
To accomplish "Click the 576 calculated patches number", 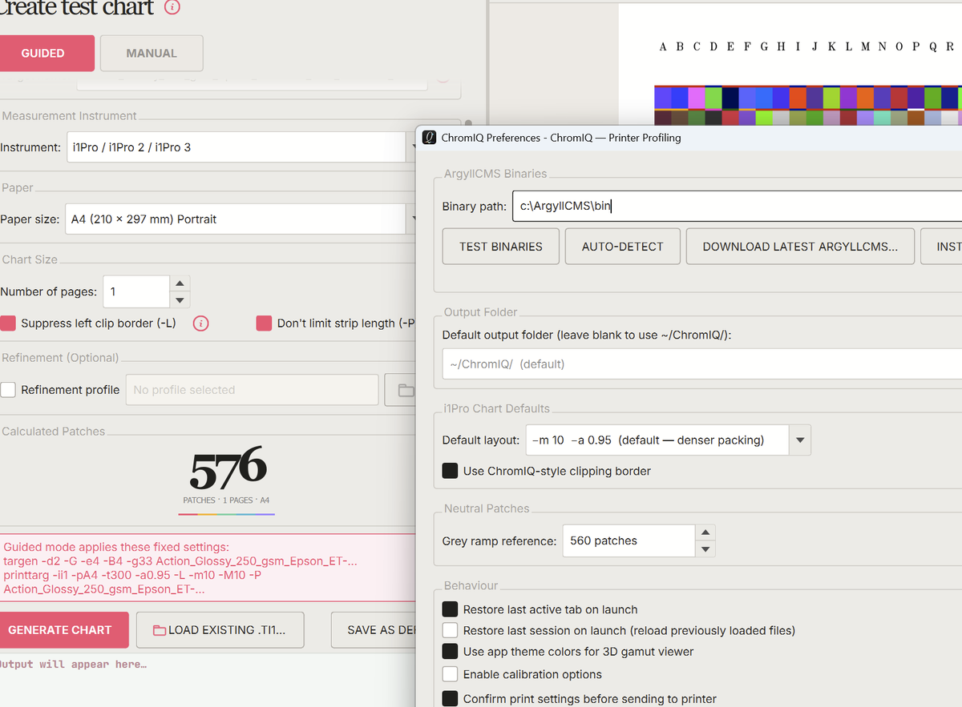I will coord(228,468).
